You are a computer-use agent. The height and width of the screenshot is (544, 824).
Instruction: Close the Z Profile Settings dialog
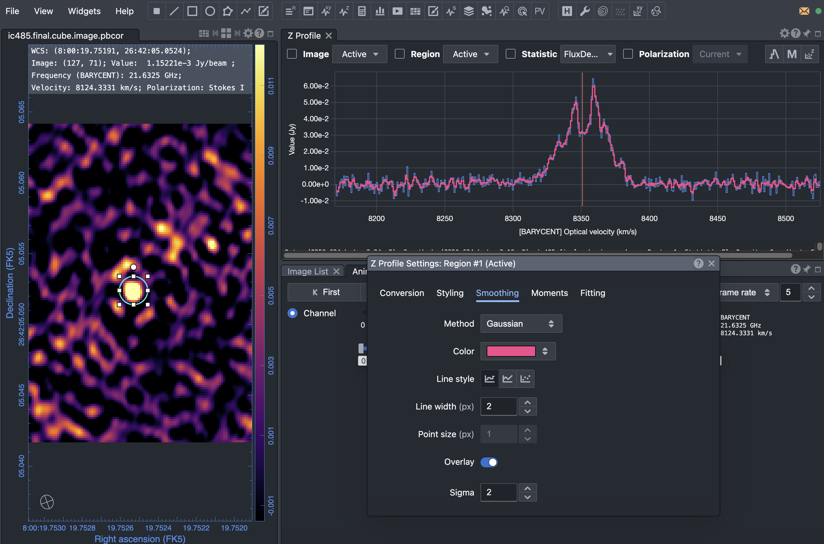click(x=712, y=264)
